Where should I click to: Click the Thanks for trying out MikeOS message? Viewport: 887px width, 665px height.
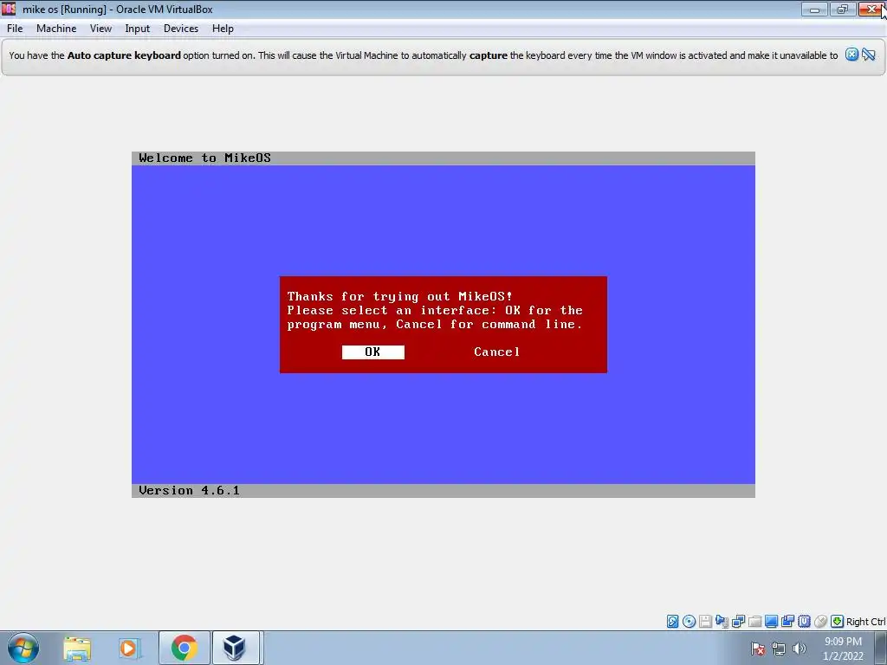(400, 296)
